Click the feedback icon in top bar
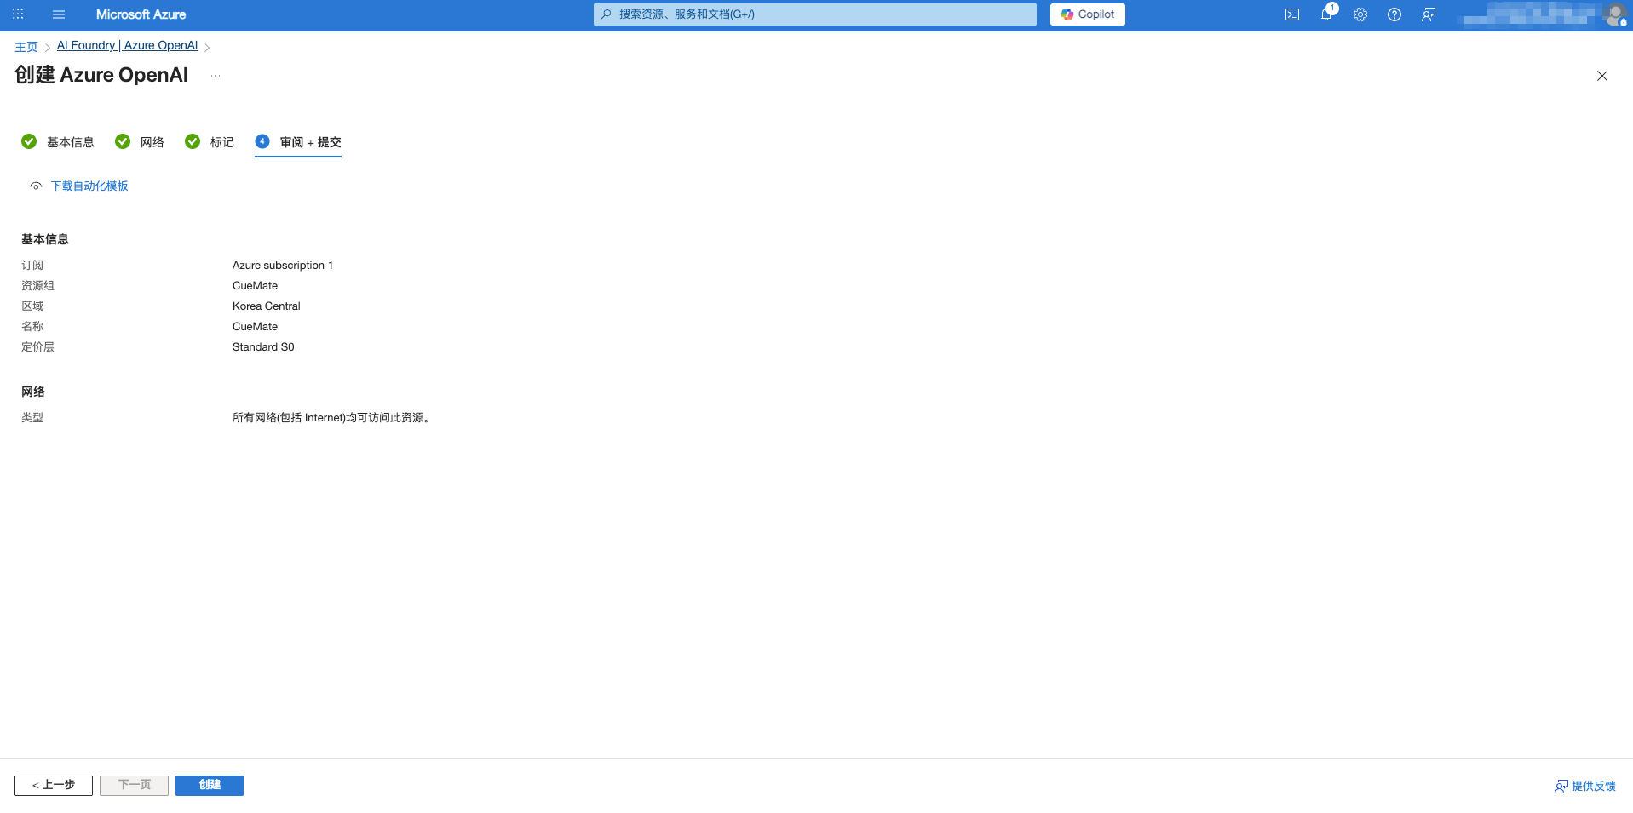The width and height of the screenshot is (1633, 813). coord(1429,14)
